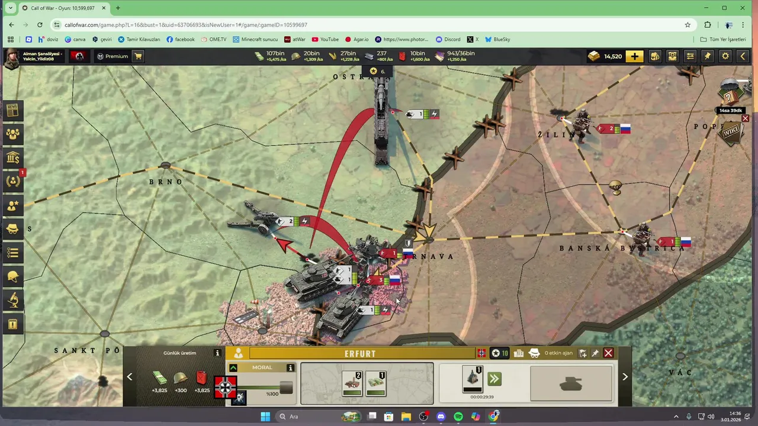Click the Windows Start button
The height and width of the screenshot is (426, 758).
(265, 417)
